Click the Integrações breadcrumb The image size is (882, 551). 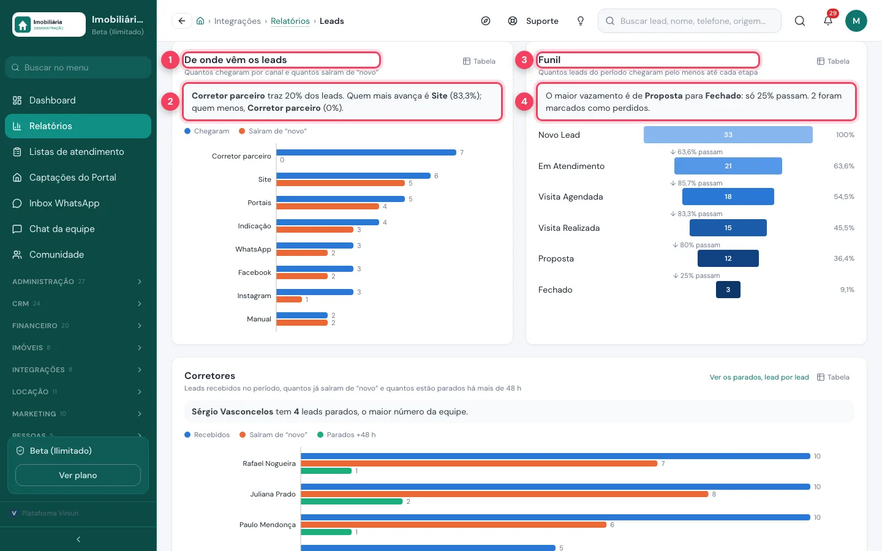[238, 21]
